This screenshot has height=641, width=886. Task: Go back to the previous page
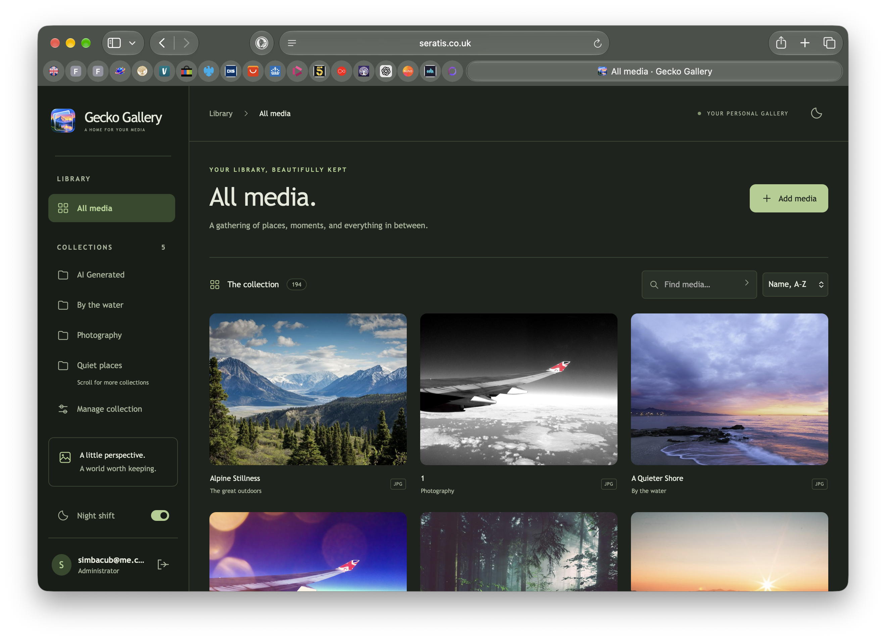(x=162, y=43)
